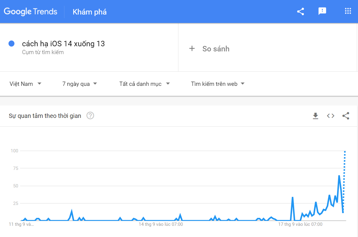
Task: Click the plus icon beside So sánh
Action: coord(192,49)
